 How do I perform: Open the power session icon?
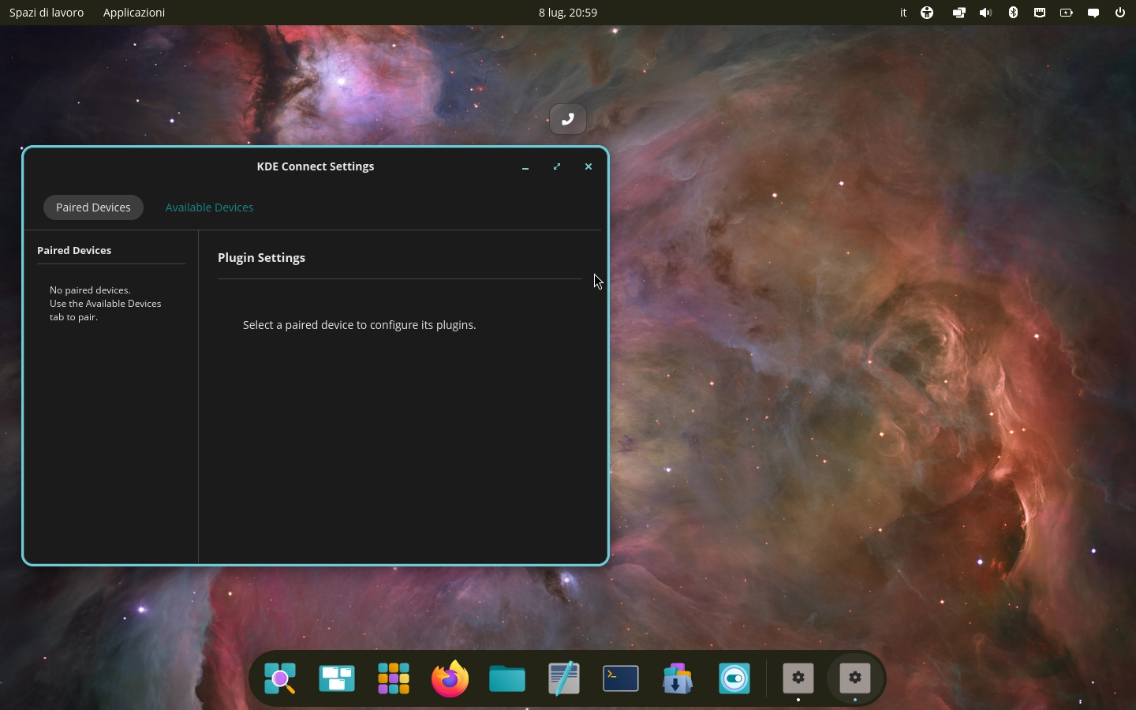[x=1120, y=13]
